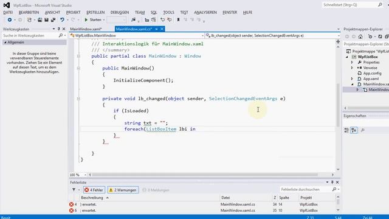Screen dimensions: 389x219
Task: Click the Schnellstart search field
Action: (x=350, y=5)
